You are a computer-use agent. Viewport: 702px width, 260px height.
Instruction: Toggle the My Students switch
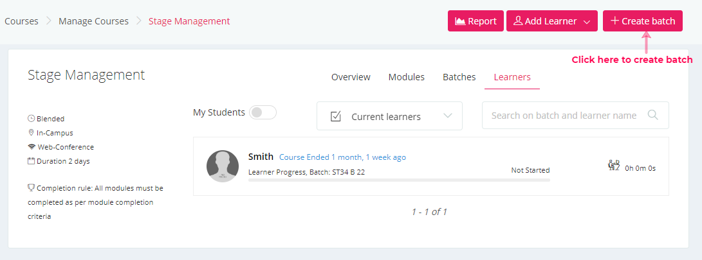263,112
